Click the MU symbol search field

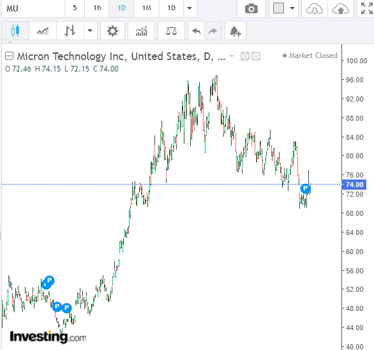[33, 8]
